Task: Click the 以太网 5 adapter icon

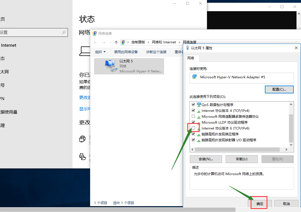Action: pos(109,66)
